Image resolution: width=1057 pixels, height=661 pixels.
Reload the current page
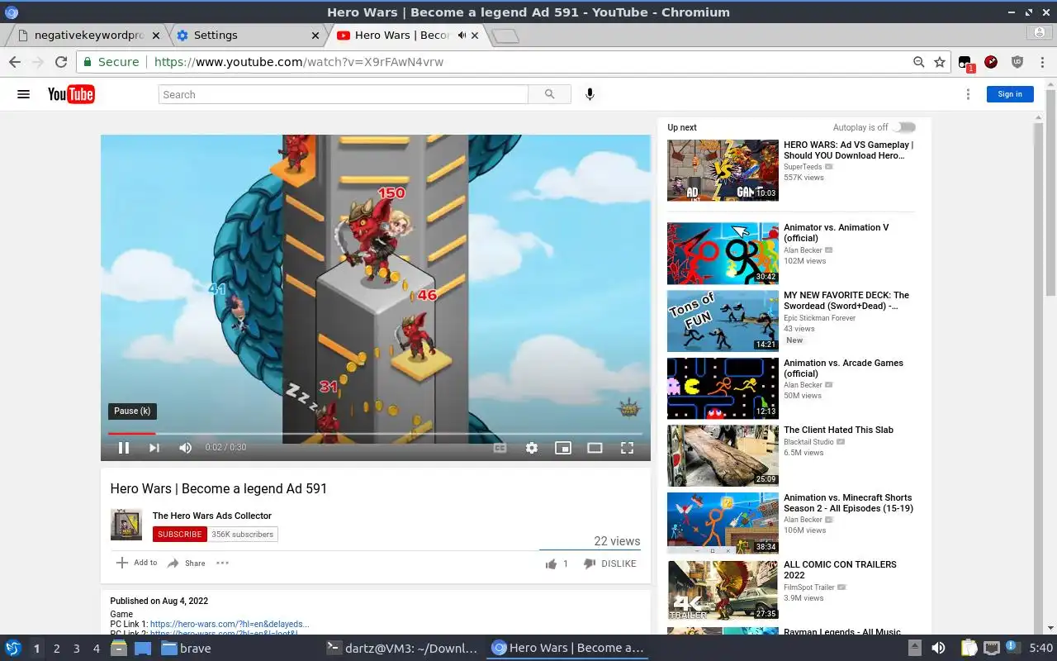(x=61, y=62)
